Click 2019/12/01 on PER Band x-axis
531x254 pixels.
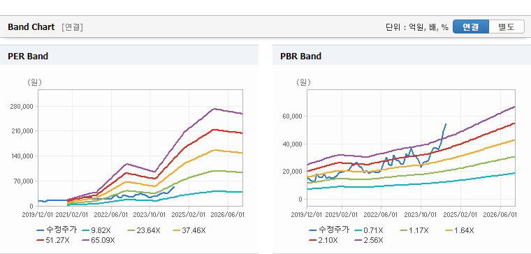click(38, 215)
